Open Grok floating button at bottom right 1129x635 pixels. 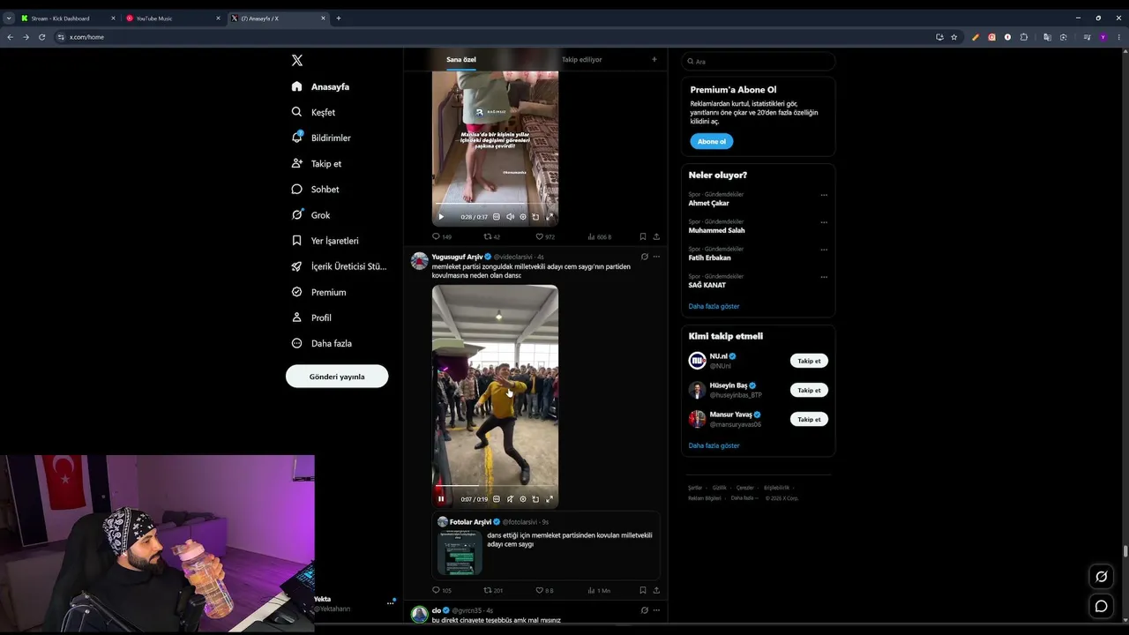pos(1102,577)
